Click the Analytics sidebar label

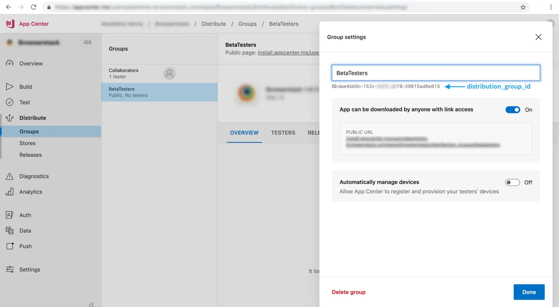(x=31, y=192)
